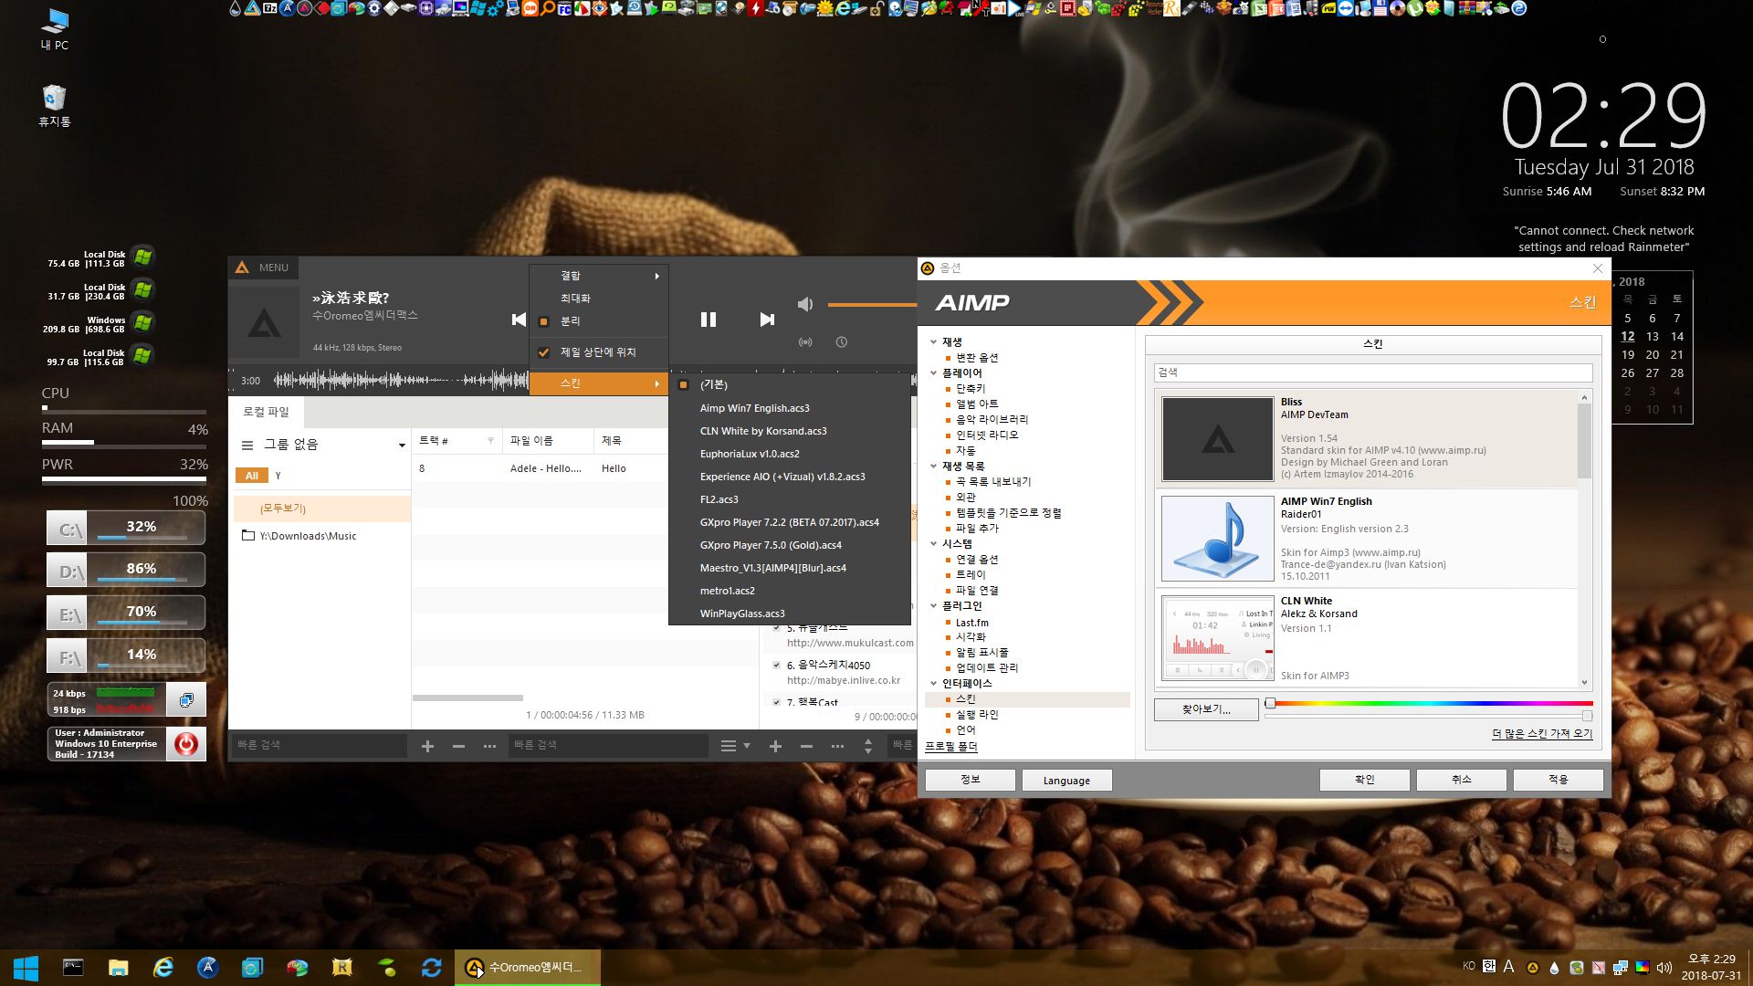Open the 더 많은 스킨 가져 오기 link
Viewport: 1753px width, 986px height.
(1542, 734)
